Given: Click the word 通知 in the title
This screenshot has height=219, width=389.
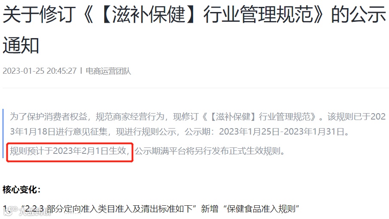Looking at the screenshot, I should point(21,45).
